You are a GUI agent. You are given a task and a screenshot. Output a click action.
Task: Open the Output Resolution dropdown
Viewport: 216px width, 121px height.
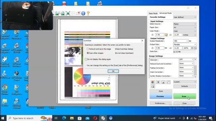click(181, 41)
